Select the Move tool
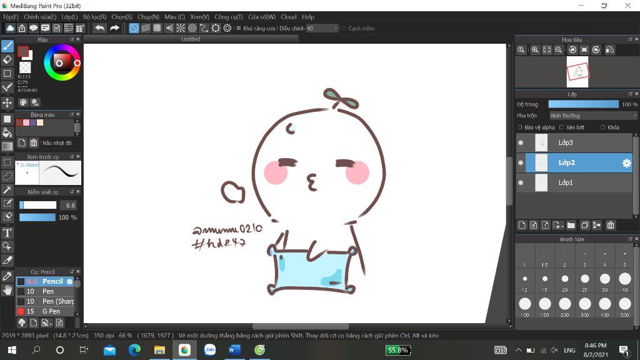 [7, 102]
